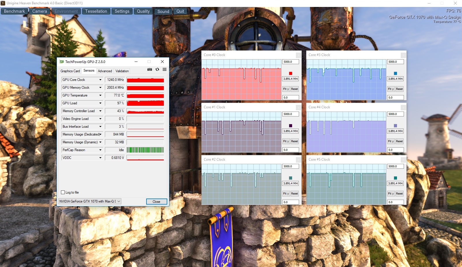
Task: Open the Settings menu in Heaven
Action: tap(122, 11)
